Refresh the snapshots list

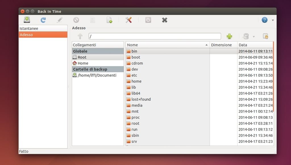point(43,20)
